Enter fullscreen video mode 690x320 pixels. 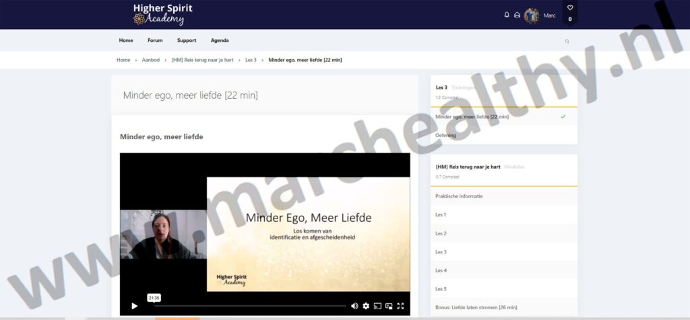(400, 306)
